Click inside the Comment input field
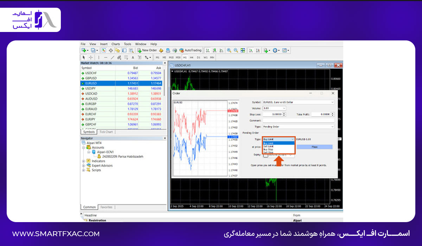 click(298, 120)
